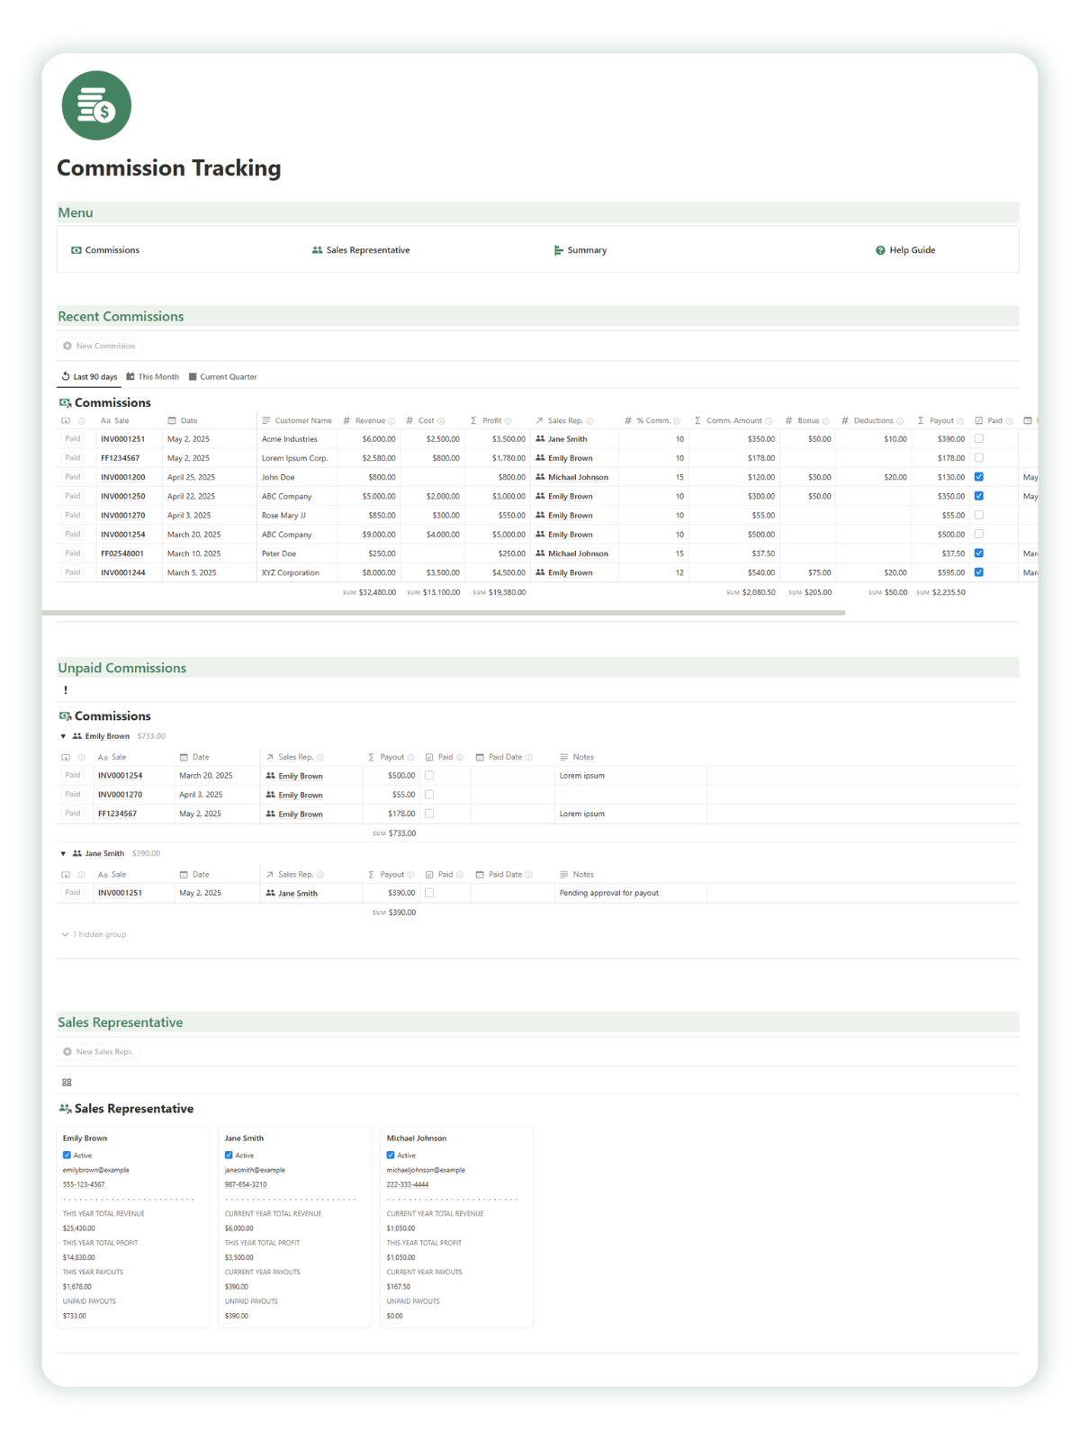The height and width of the screenshot is (1440, 1080).
Task: Open the Commissions menu link
Action: pyautogui.click(x=105, y=250)
